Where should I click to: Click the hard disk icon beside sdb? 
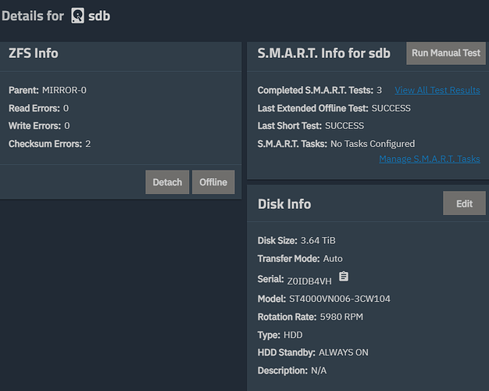click(77, 16)
